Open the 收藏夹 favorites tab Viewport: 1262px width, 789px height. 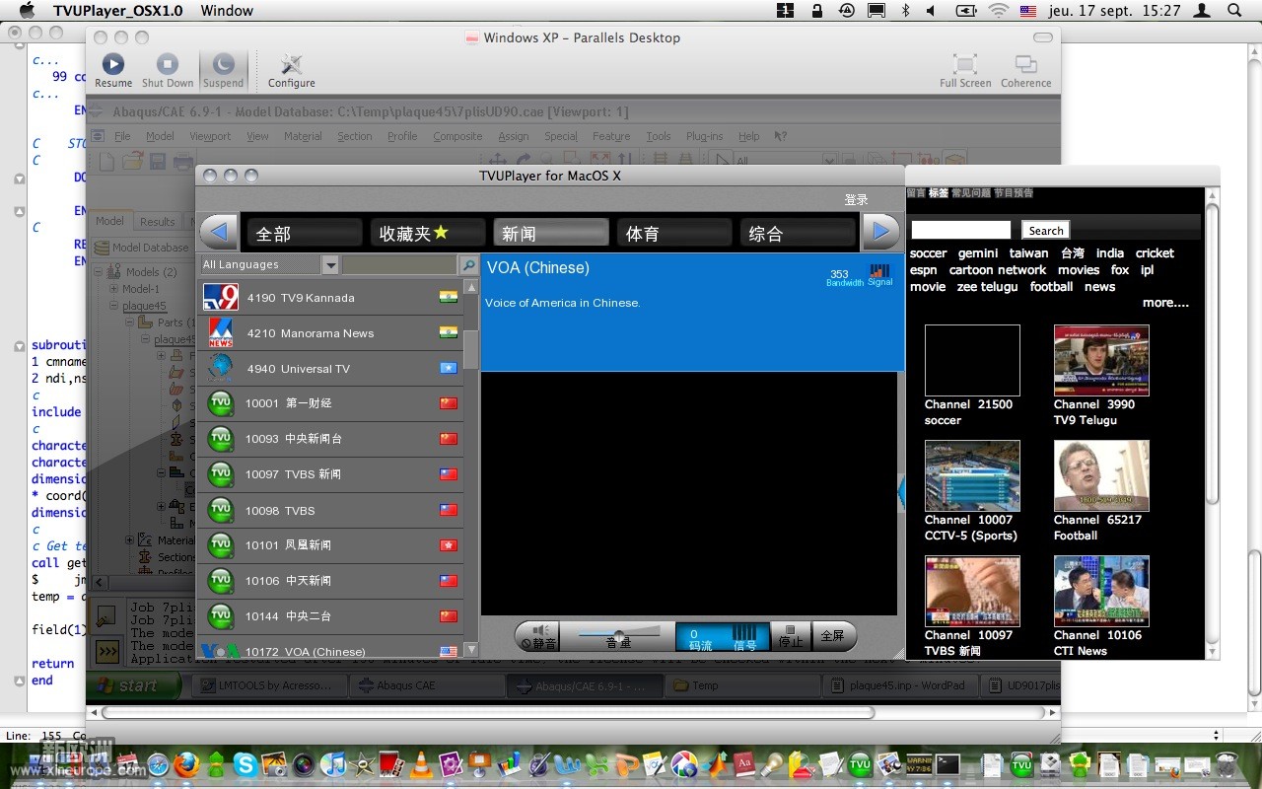[x=428, y=233]
